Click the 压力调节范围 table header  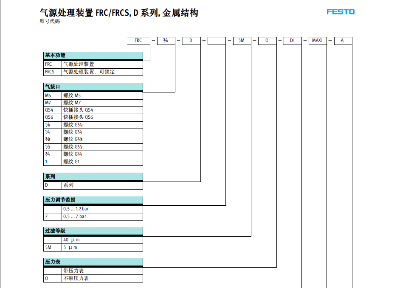(93, 200)
